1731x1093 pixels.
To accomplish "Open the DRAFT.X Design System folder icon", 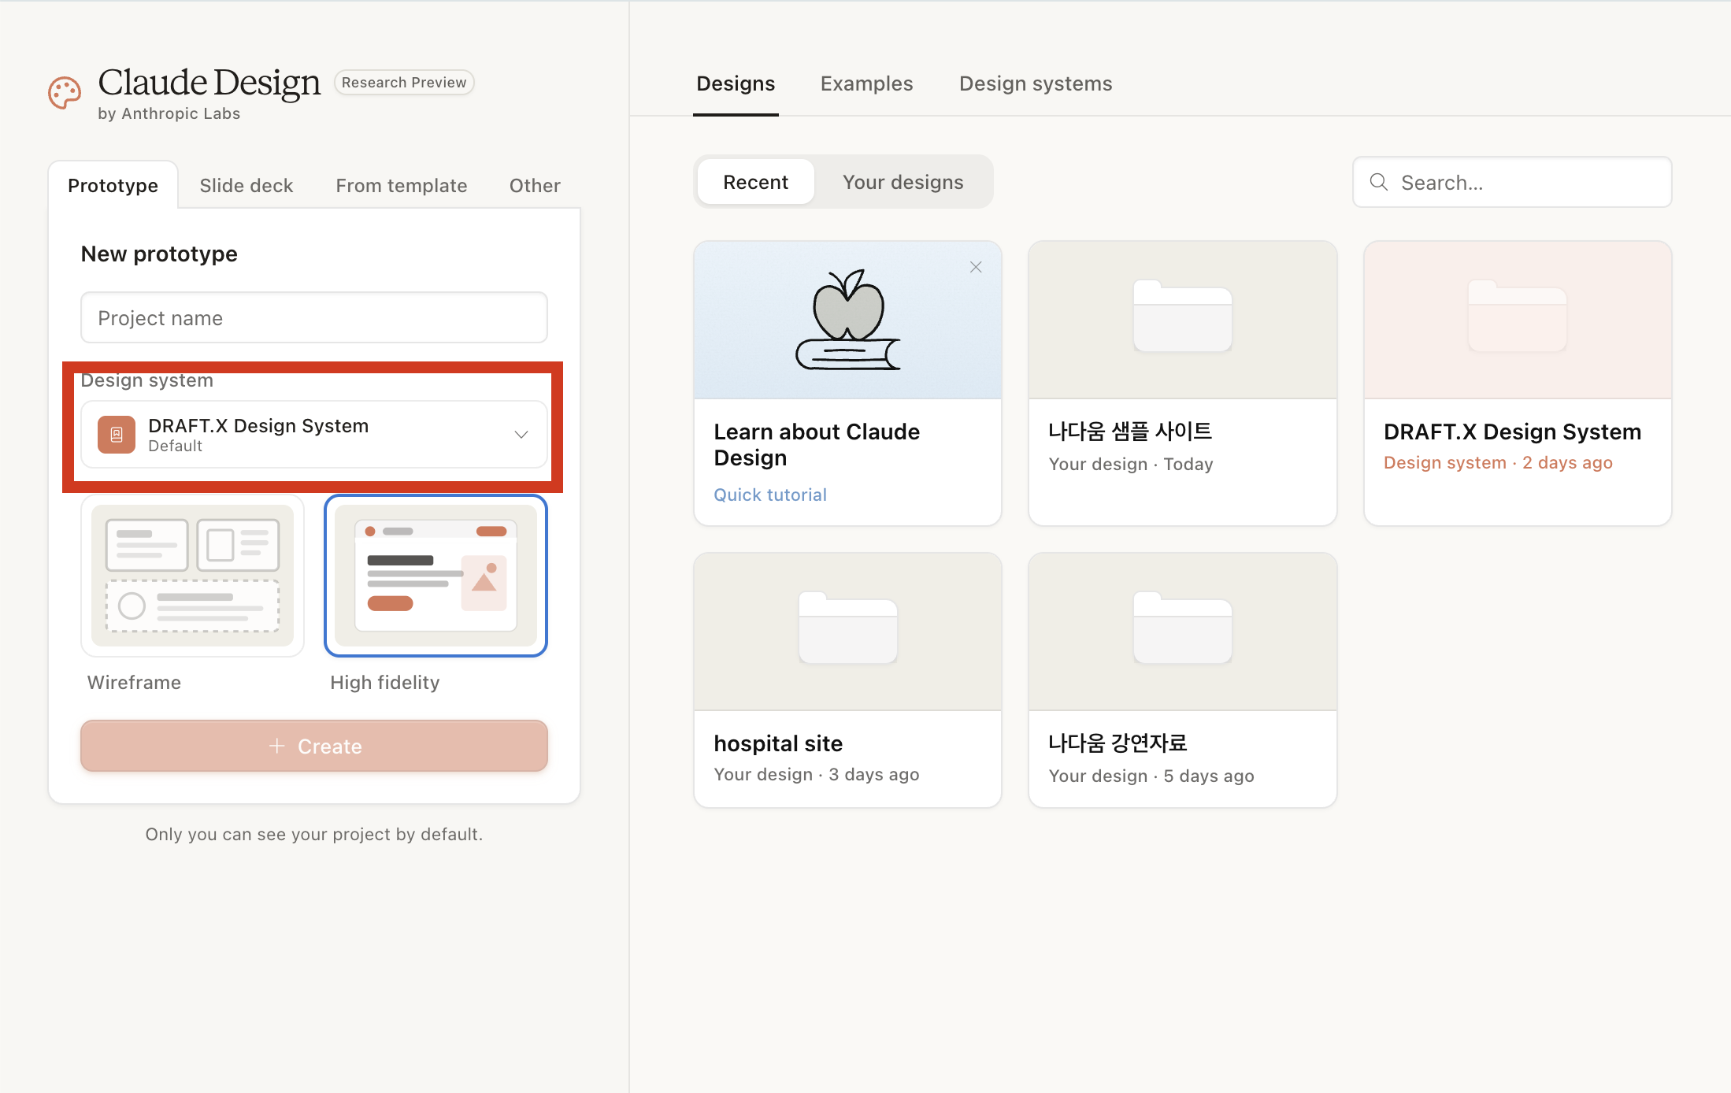I will (x=1518, y=317).
